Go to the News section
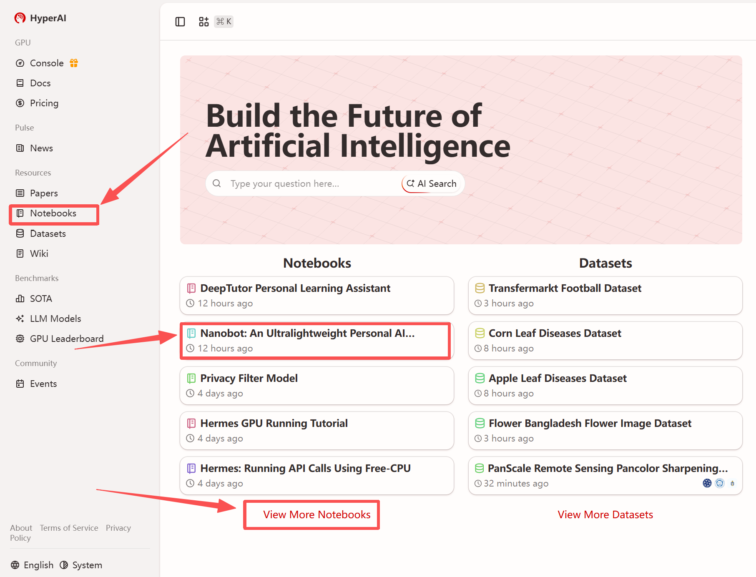Screen dimensions: 756x577 (41, 148)
